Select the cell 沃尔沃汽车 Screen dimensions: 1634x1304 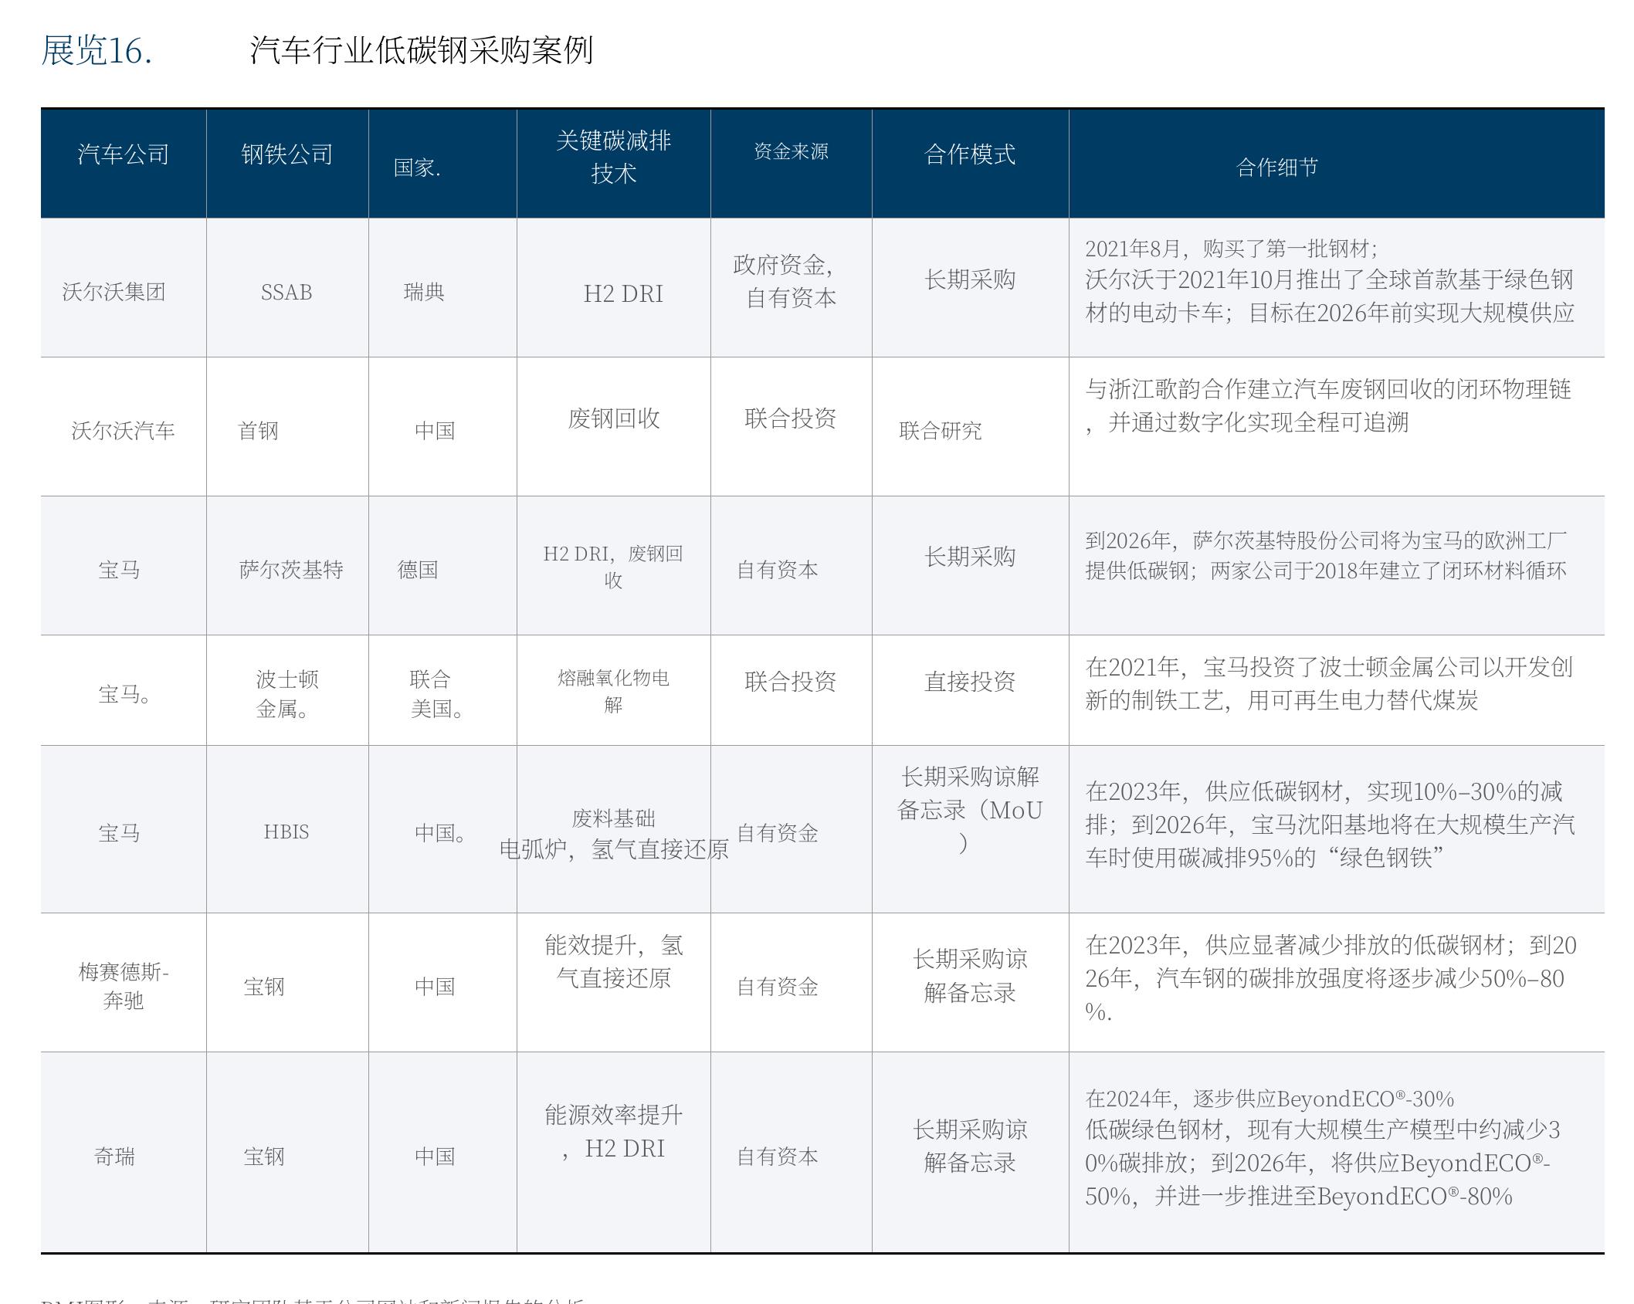click(x=124, y=431)
